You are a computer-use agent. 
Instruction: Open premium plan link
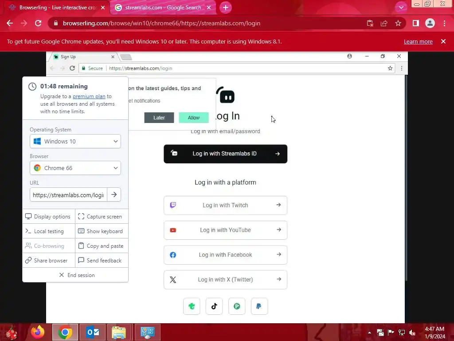89,96
